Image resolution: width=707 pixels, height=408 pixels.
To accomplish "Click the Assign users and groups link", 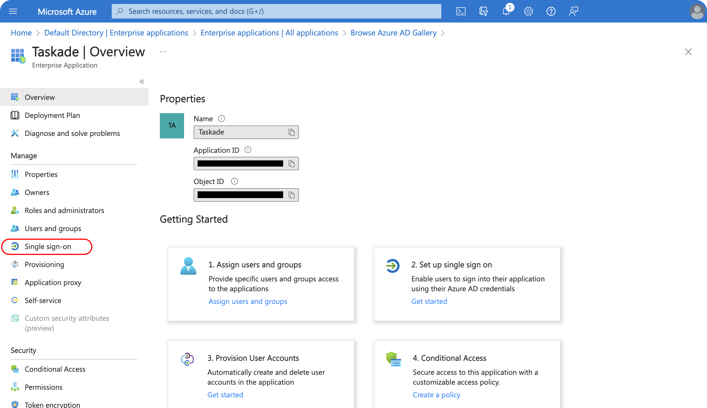I will click(248, 301).
